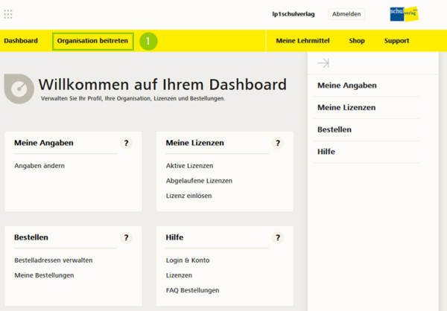Click the Schulverlag logo
Viewport: 447px width, 311px height.
click(404, 14)
